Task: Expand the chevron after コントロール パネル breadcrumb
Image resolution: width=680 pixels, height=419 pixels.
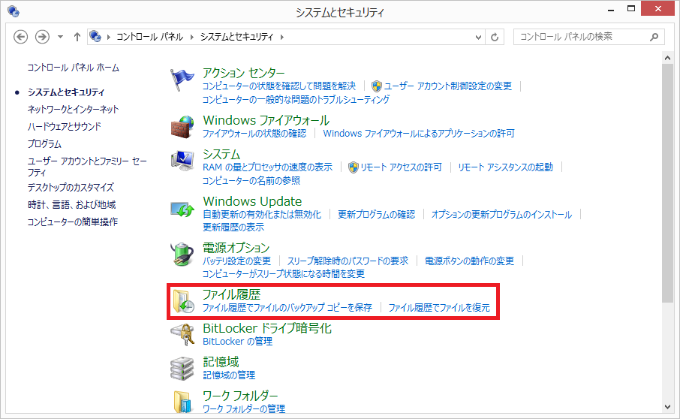Action: 192,38
